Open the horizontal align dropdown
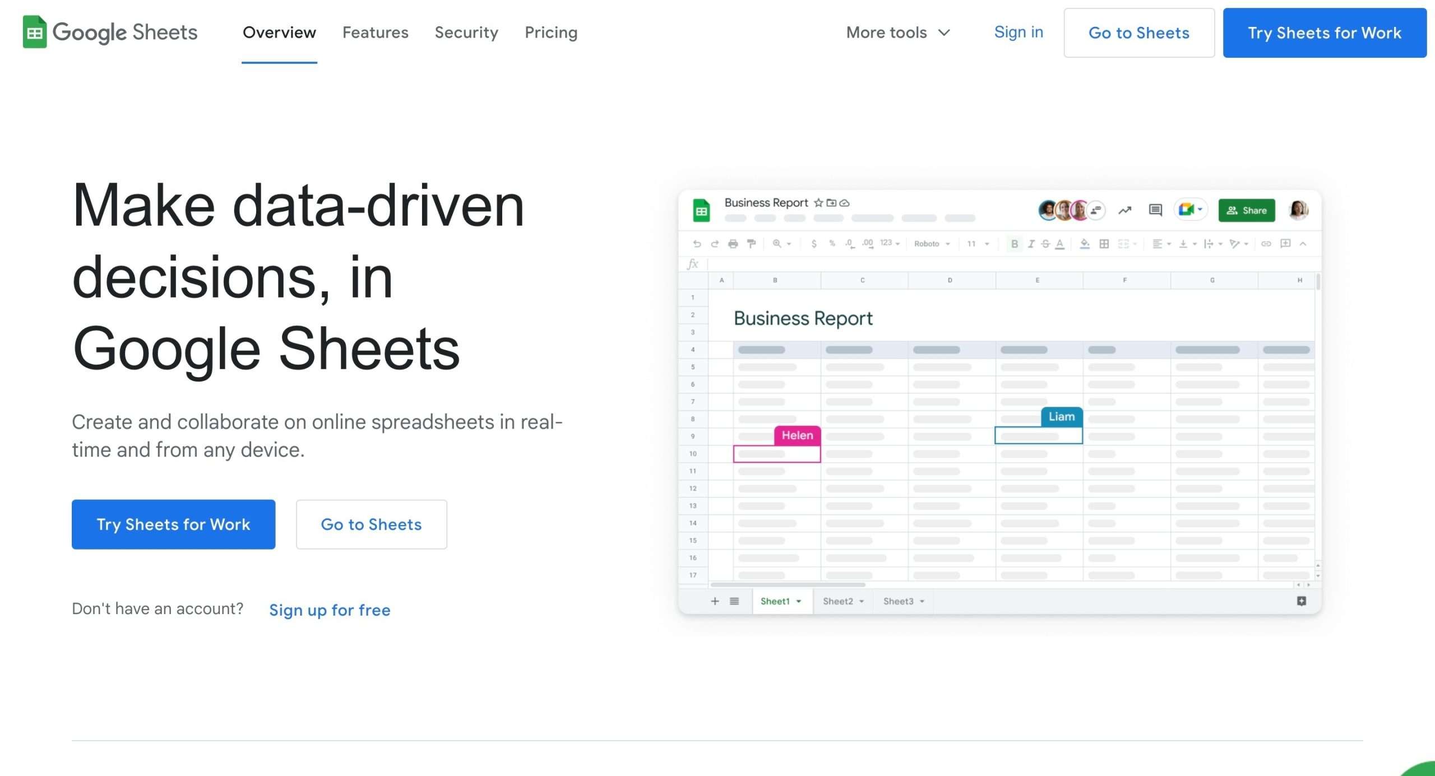Image resolution: width=1435 pixels, height=776 pixels. click(1161, 244)
